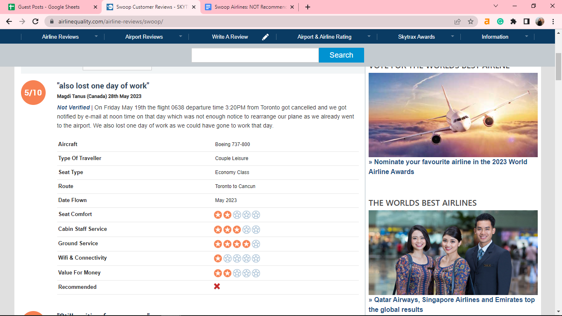Open the Skytrax Awards menu
Viewport: 562px width, 316px height.
pyautogui.click(x=416, y=37)
